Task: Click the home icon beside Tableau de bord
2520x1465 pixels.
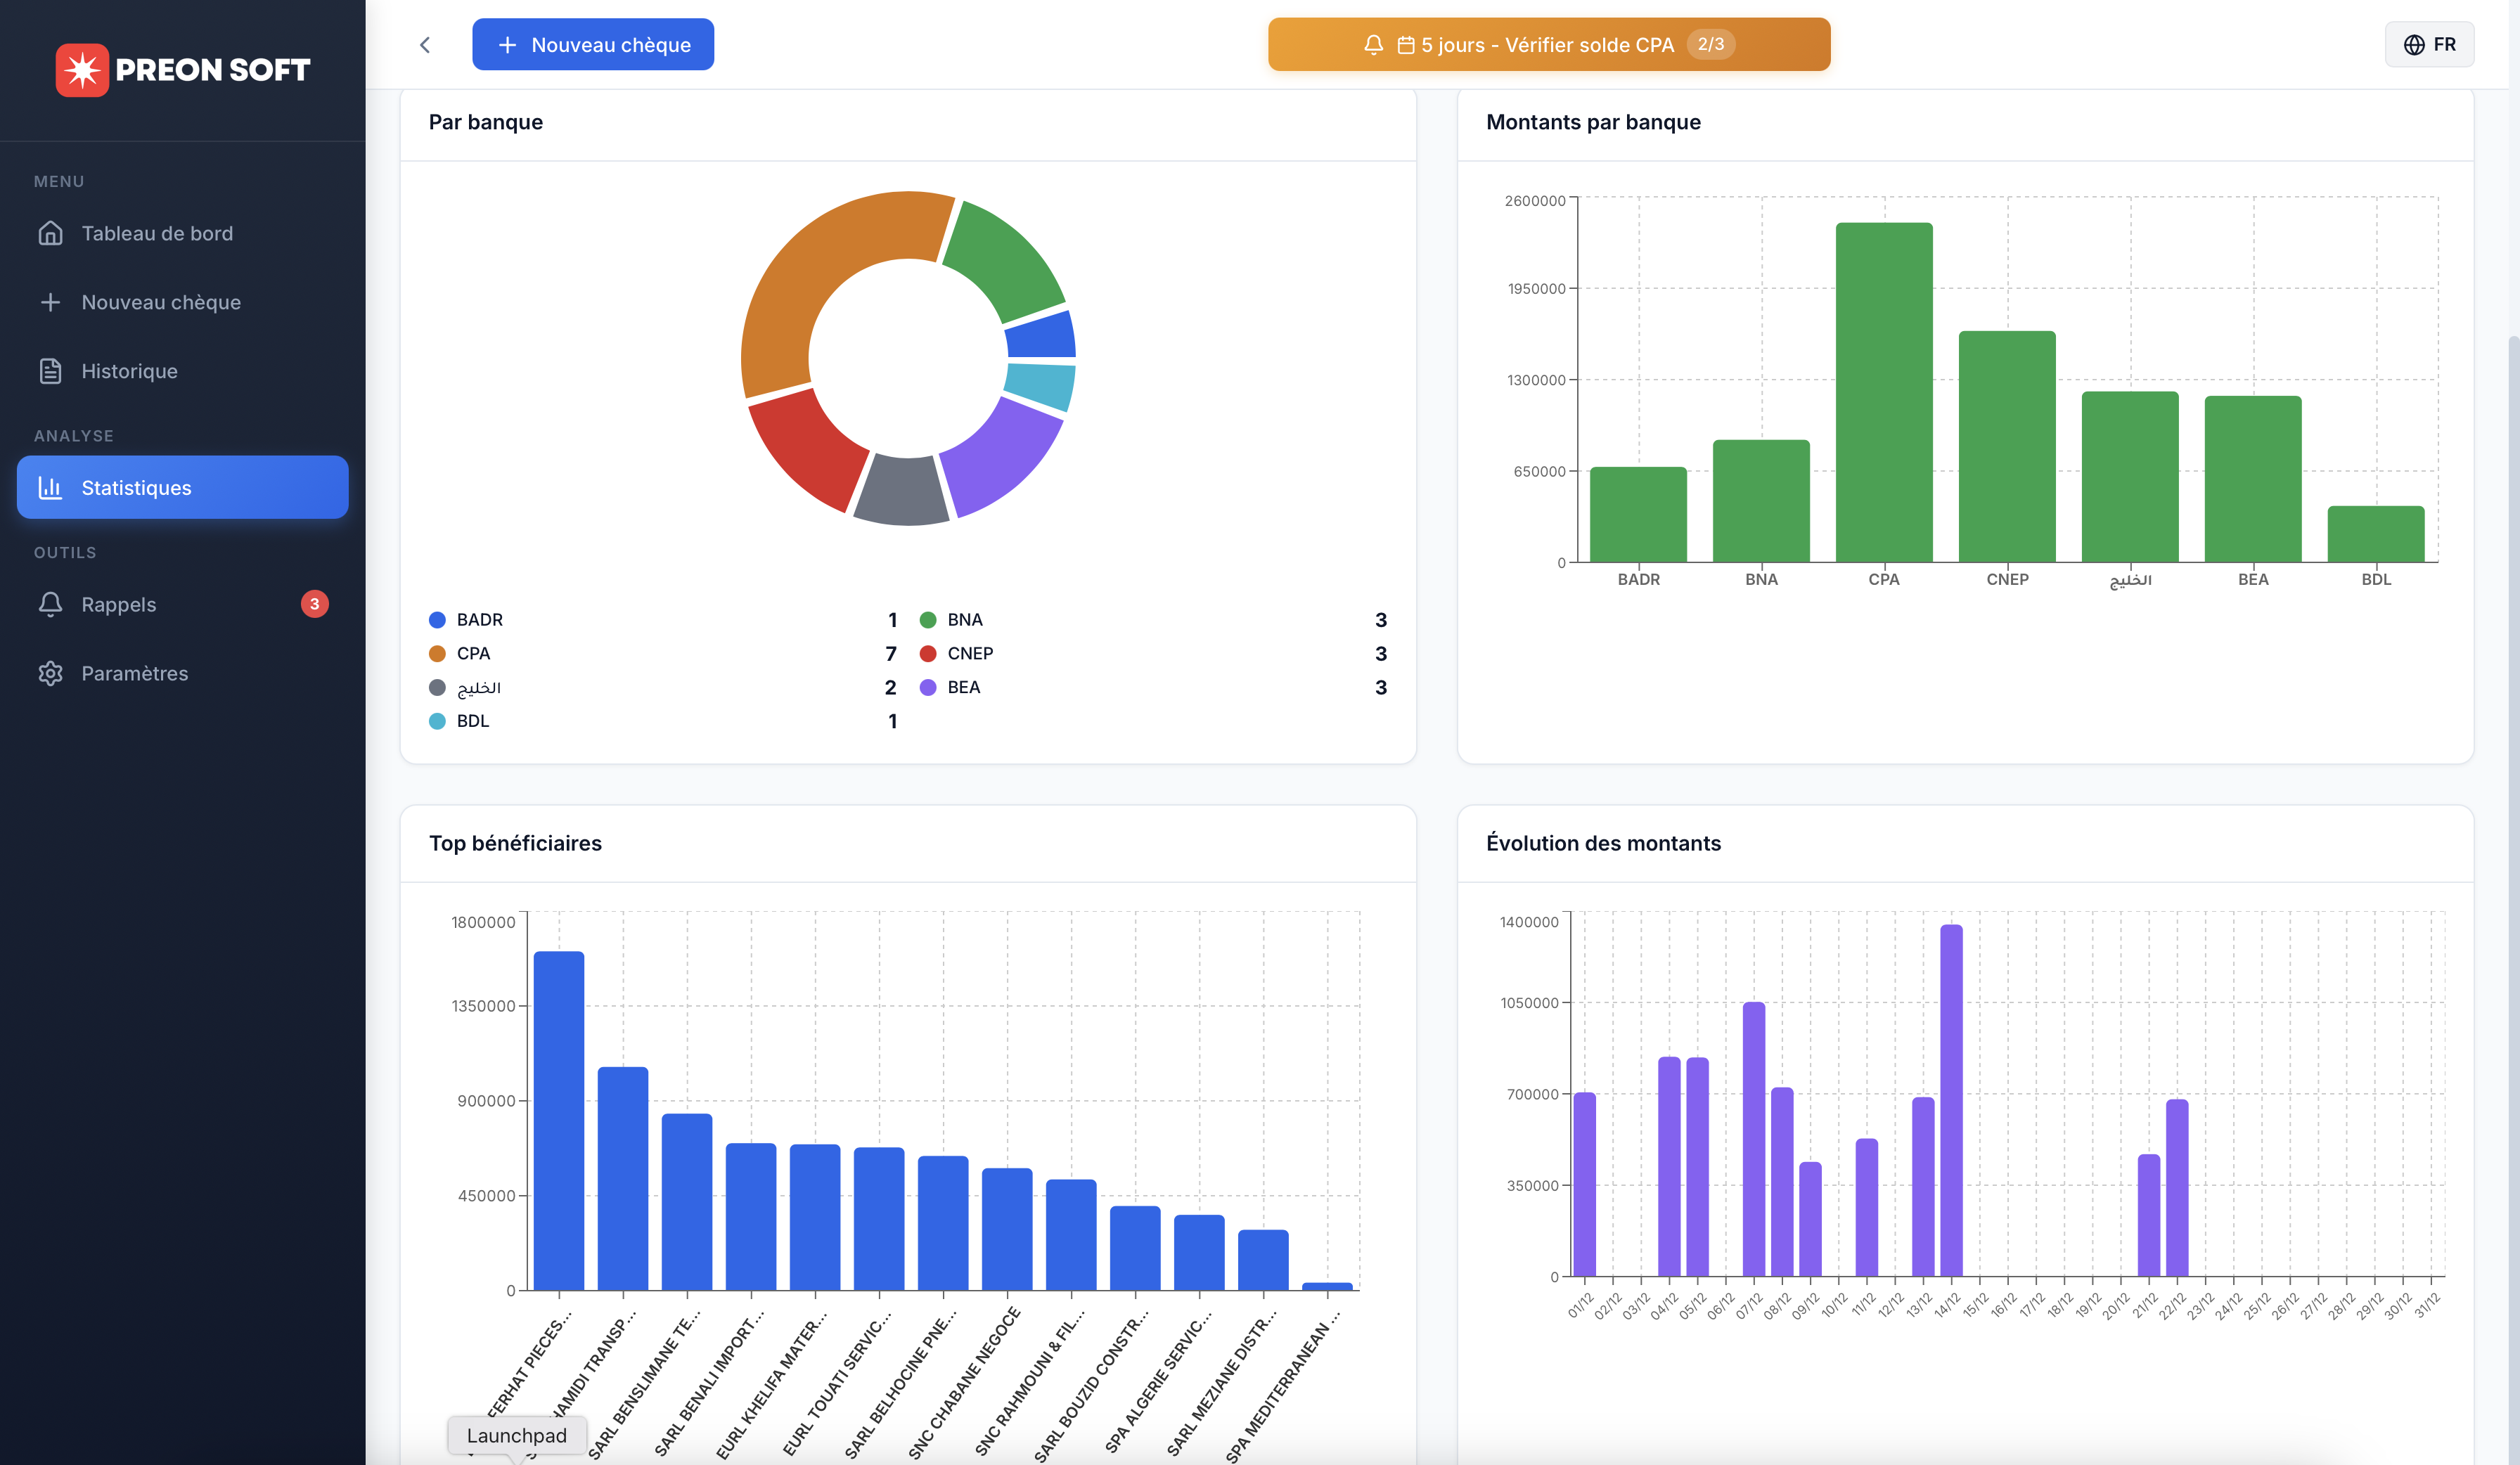Action: pos(51,233)
